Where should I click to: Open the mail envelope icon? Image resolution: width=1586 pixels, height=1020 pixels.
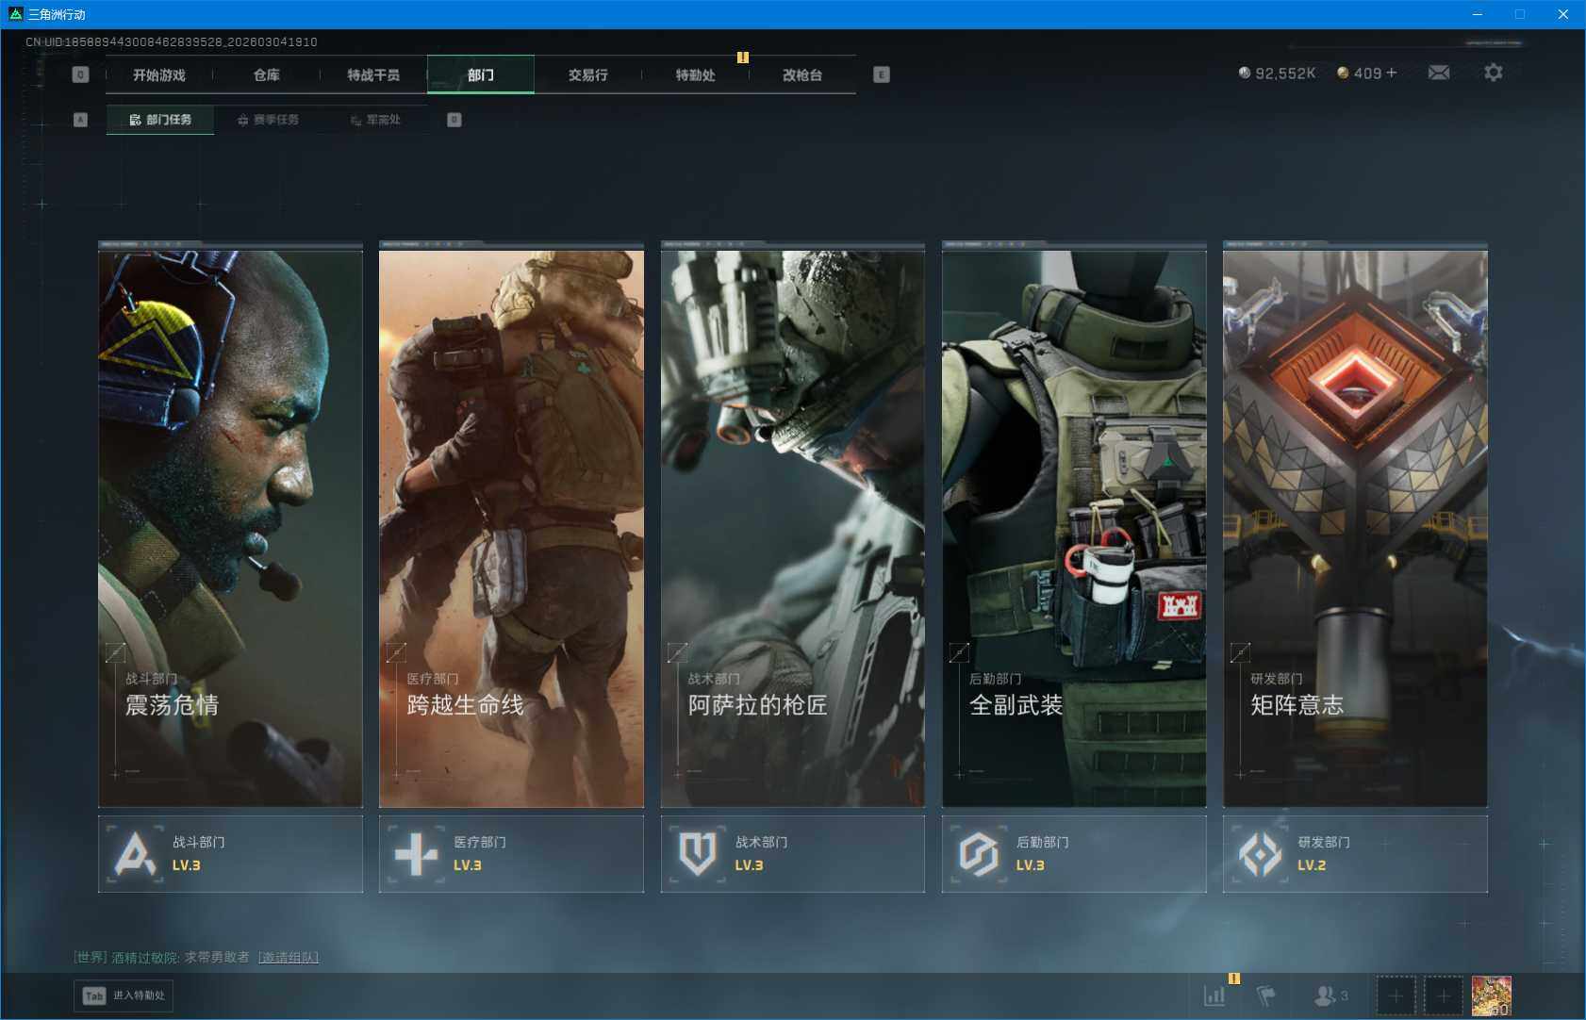click(x=1438, y=73)
